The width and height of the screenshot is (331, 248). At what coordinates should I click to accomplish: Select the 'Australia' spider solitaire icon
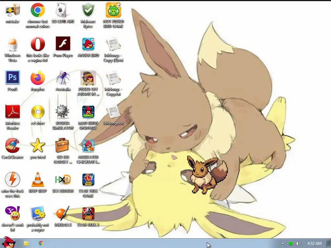coord(63,78)
